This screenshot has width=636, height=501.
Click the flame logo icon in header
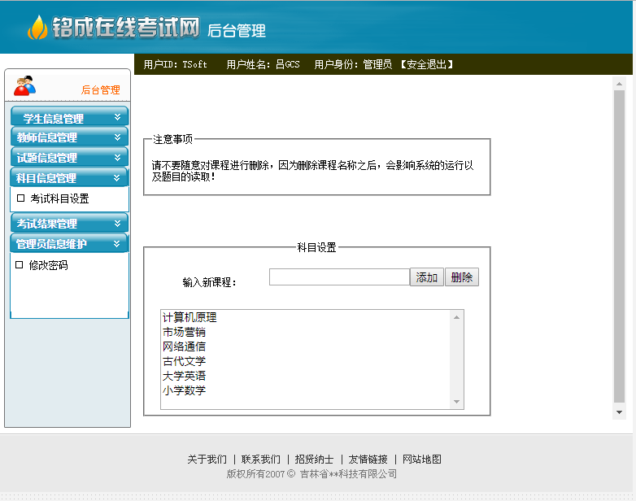[x=37, y=28]
